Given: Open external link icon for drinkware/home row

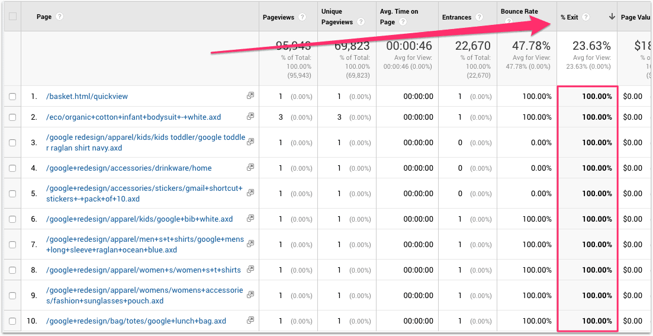Looking at the screenshot, I should [250, 168].
